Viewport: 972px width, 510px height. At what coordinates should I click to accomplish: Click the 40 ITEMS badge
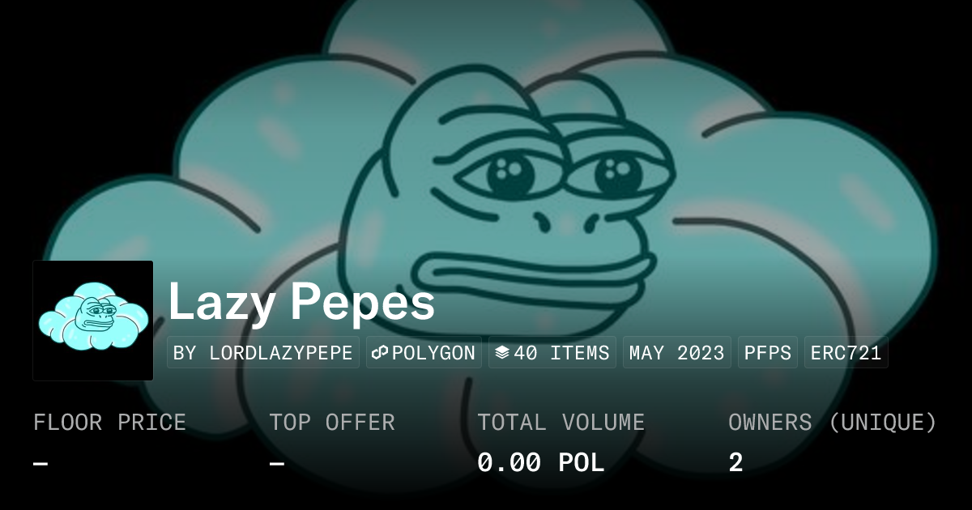[552, 353]
